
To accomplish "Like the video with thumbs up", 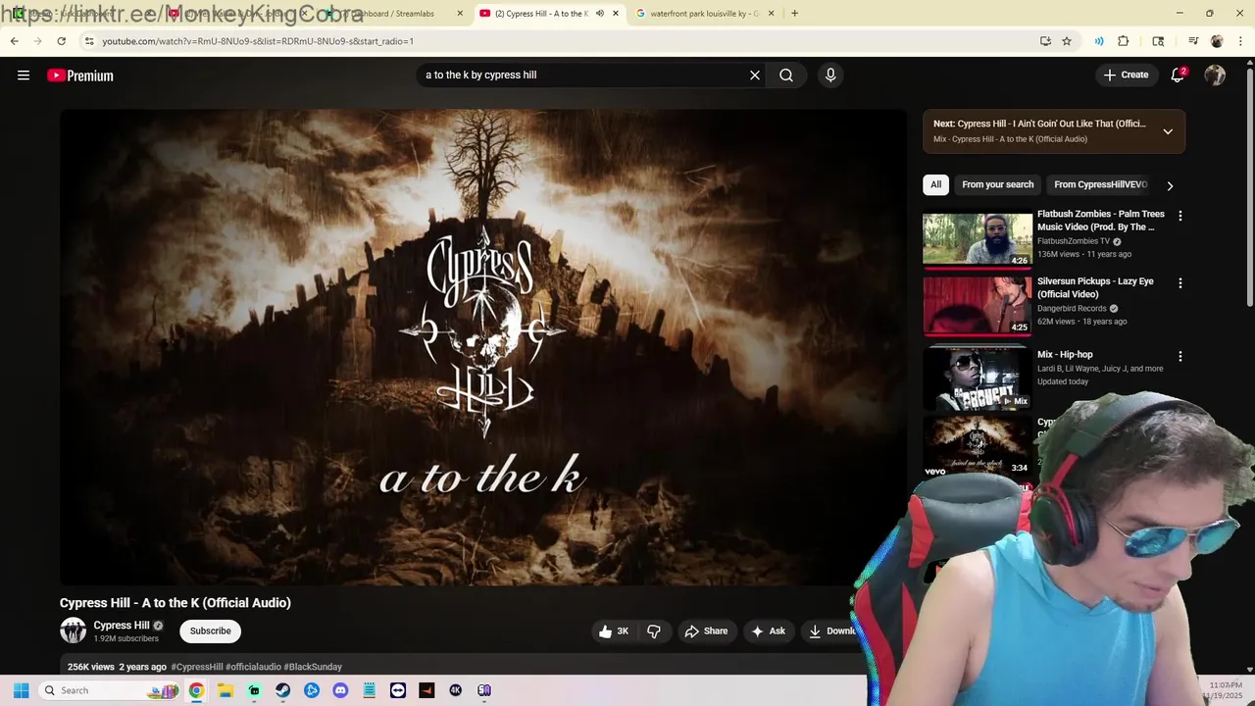I will tap(614, 631).
